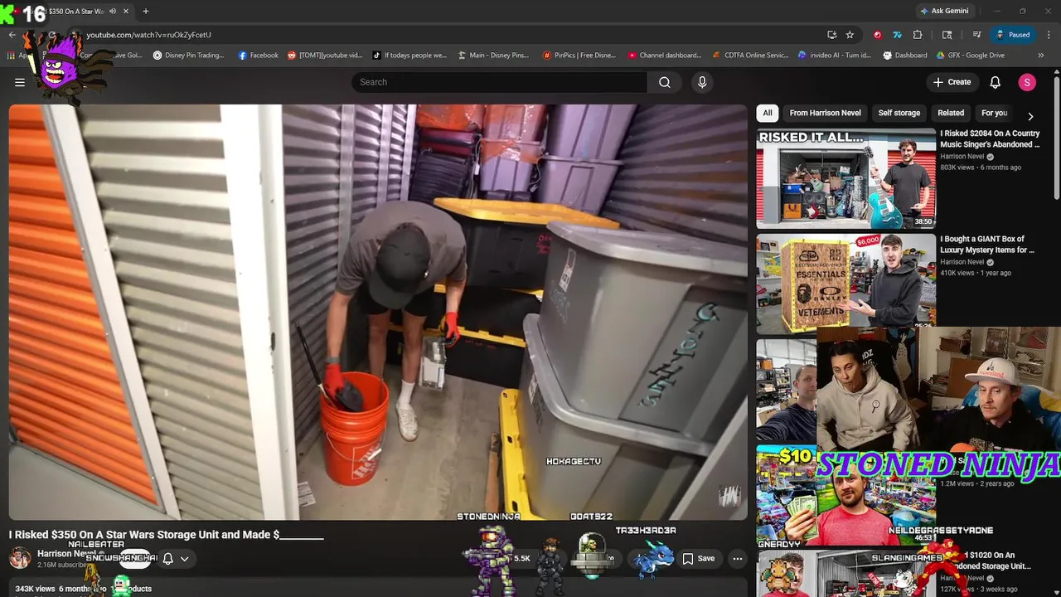Click 'I Bought a GIANT Box' video title
This screenshot has width=1061, height=597.
[987, 244]
